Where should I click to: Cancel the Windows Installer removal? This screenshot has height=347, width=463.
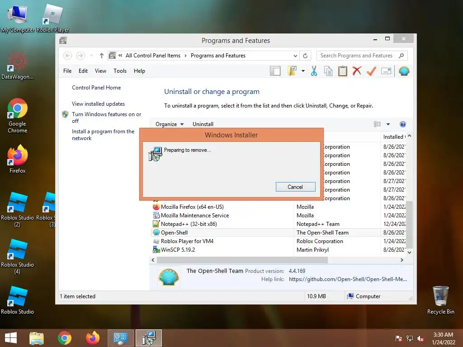point(295,187)
